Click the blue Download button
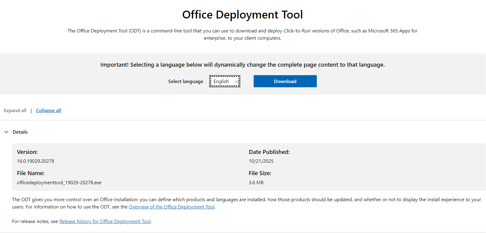Screen dimensions: 486x233 (x=285, y=81)
